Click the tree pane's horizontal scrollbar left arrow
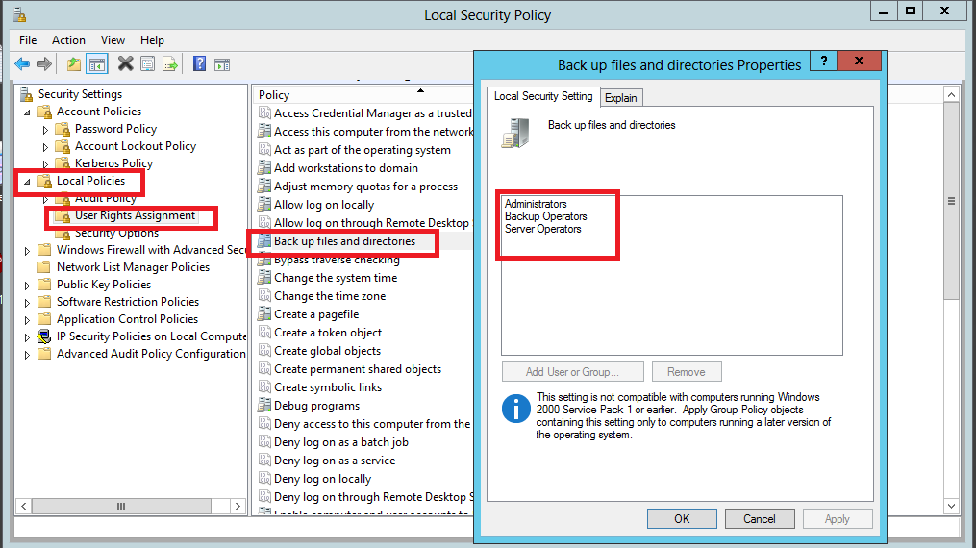Image resolution: width=976 pixels, height=548 pixels. pyautogui.click(x=24, y=507)
